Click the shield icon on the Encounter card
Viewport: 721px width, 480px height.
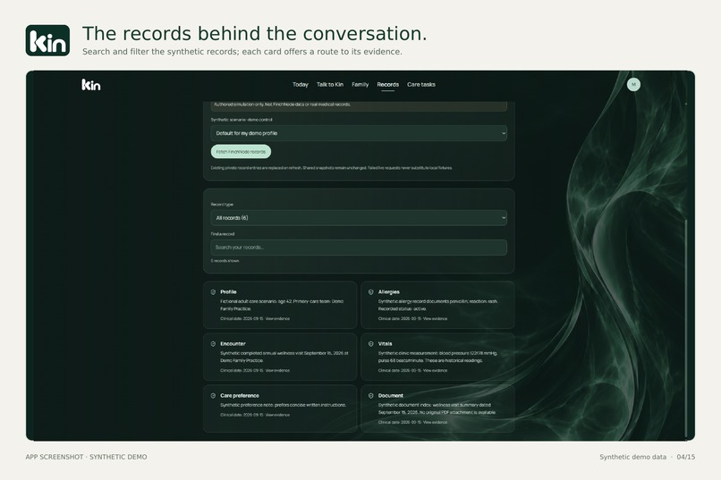click(x=213, y=344)
